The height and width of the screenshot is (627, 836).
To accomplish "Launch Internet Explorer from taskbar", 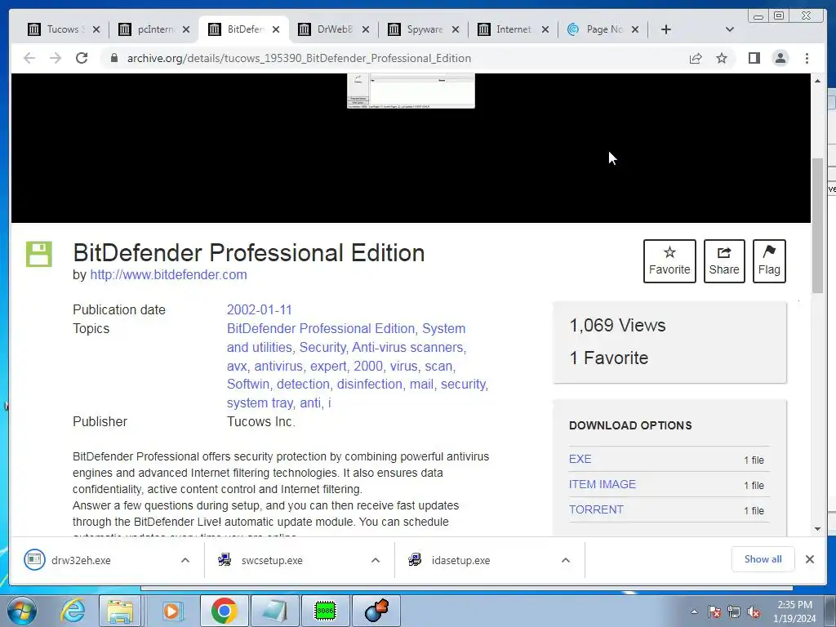I will coord(73,611).
